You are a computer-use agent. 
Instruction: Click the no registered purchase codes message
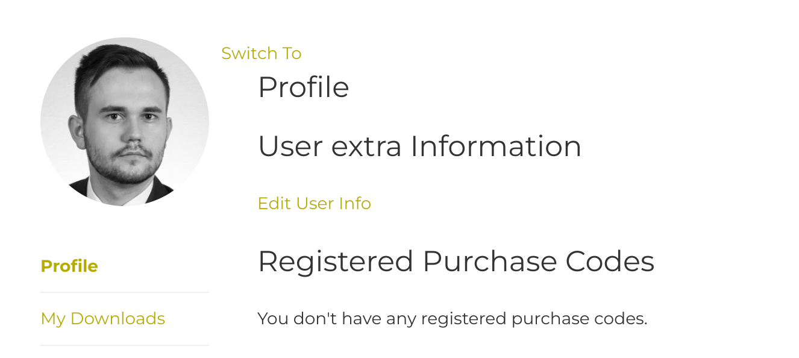tap(453, 318)
